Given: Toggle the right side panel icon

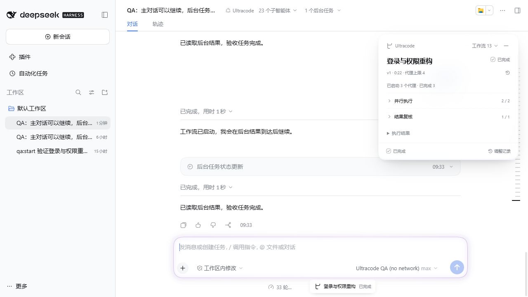Looking at the screenshot, I should pos(517,10).
